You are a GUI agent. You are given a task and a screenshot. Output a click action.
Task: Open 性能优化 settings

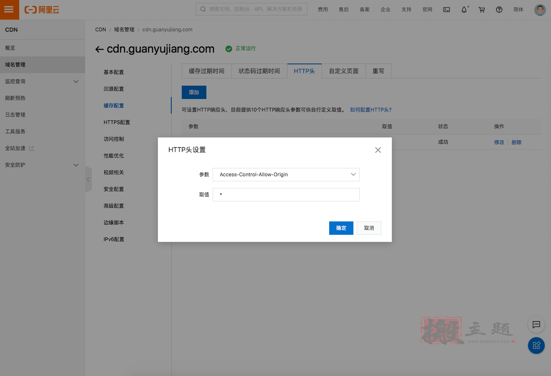[x=114, y=156]
